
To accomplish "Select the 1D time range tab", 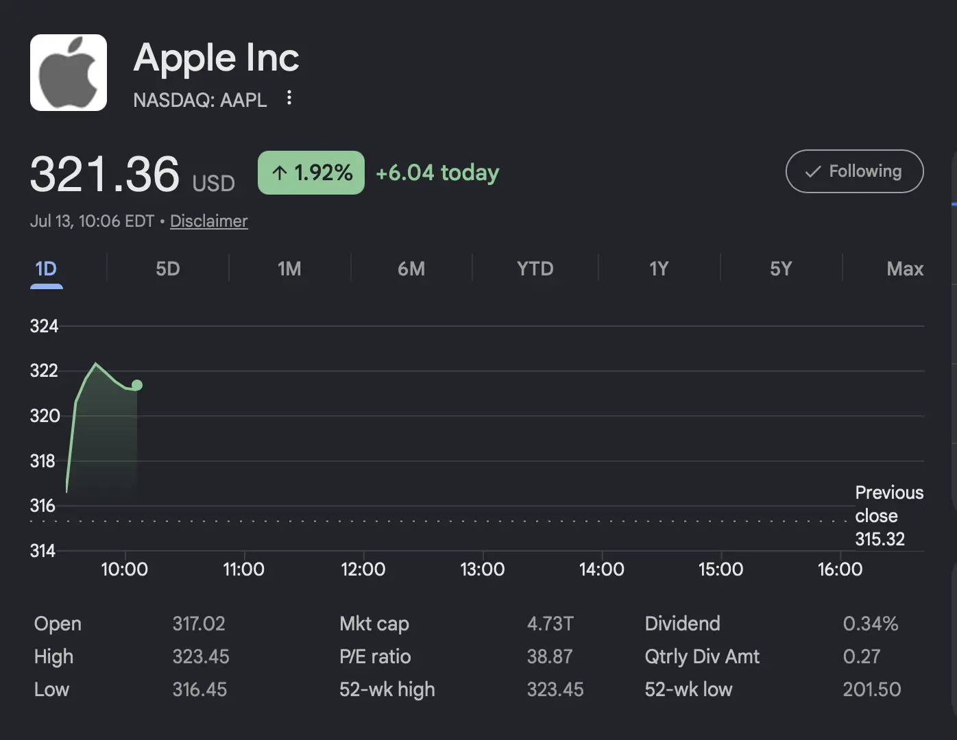I will [x=46, y=269].
